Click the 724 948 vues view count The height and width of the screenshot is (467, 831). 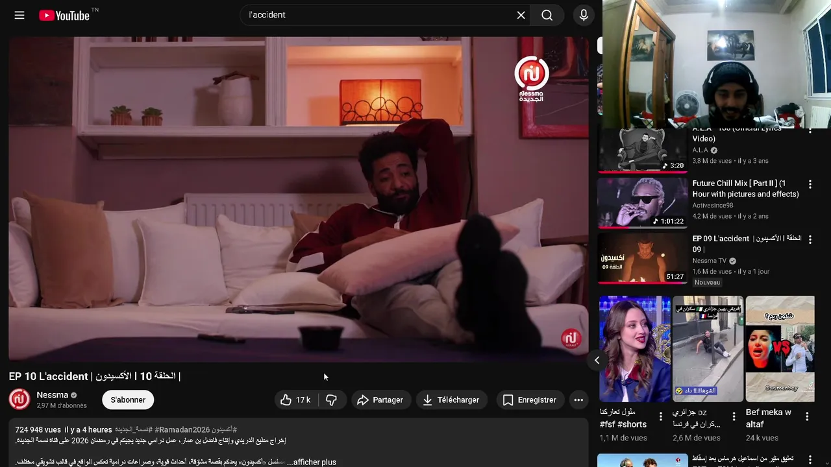click(x=38, y=430)
